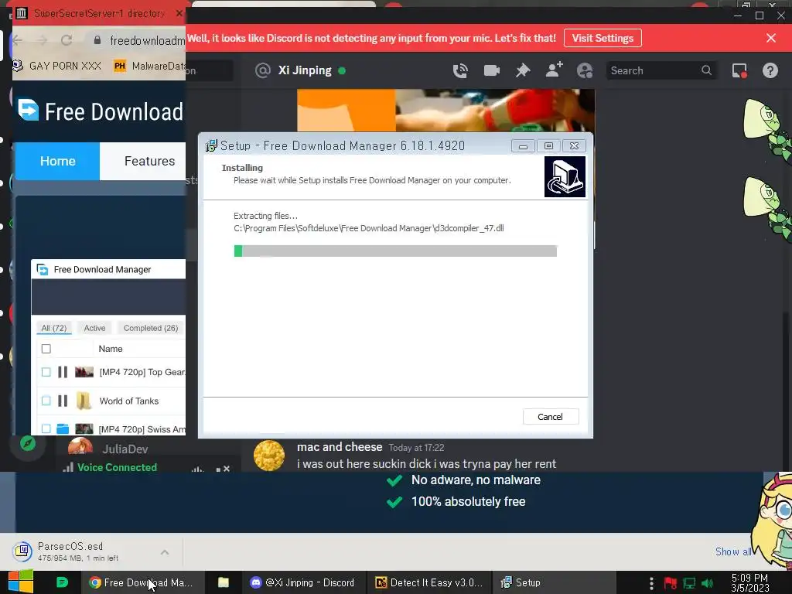
Task: Select the Completed (26) downloads tab
Action: [151, 328]
